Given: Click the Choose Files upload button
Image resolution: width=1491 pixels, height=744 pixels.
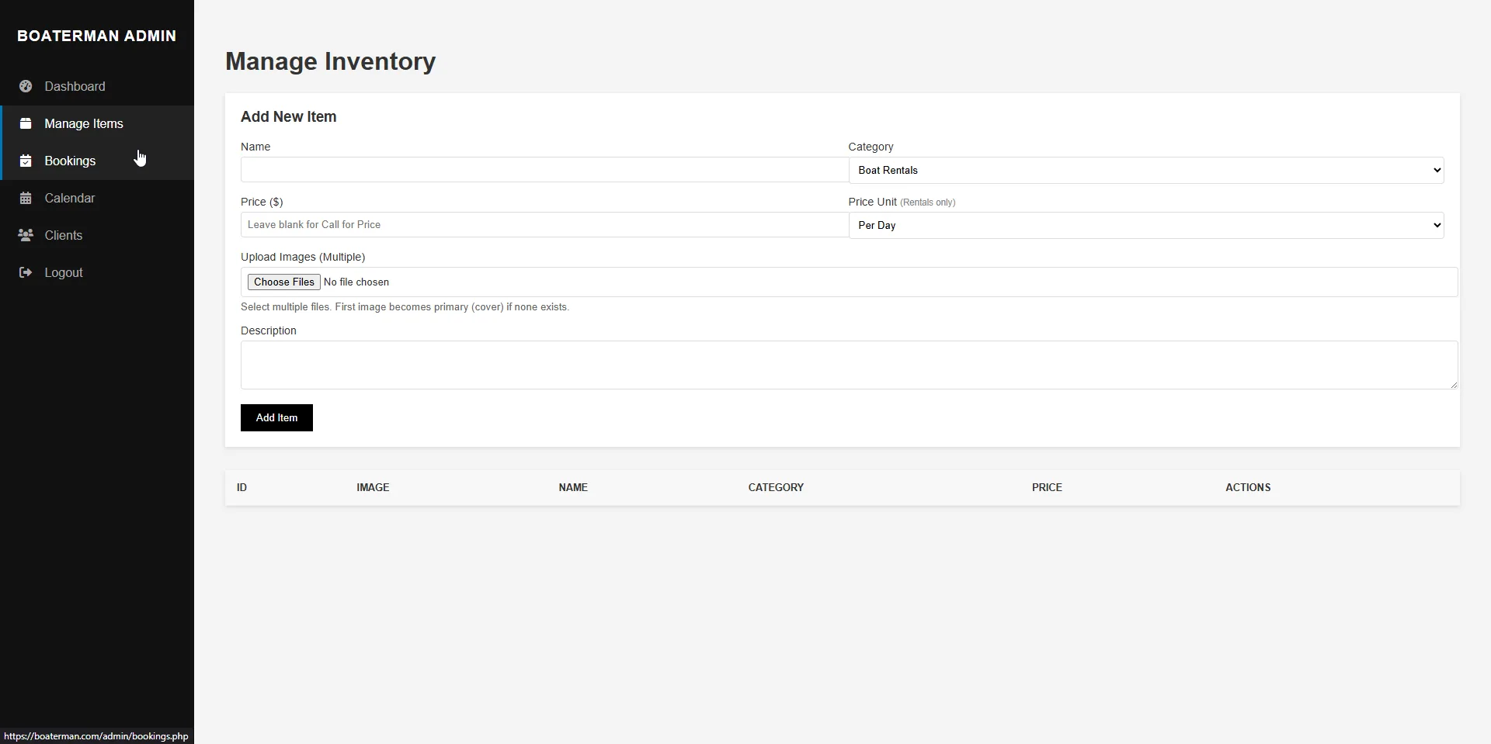Looking at the screenshot, I should pyautogui.click(x=283, y=282).
